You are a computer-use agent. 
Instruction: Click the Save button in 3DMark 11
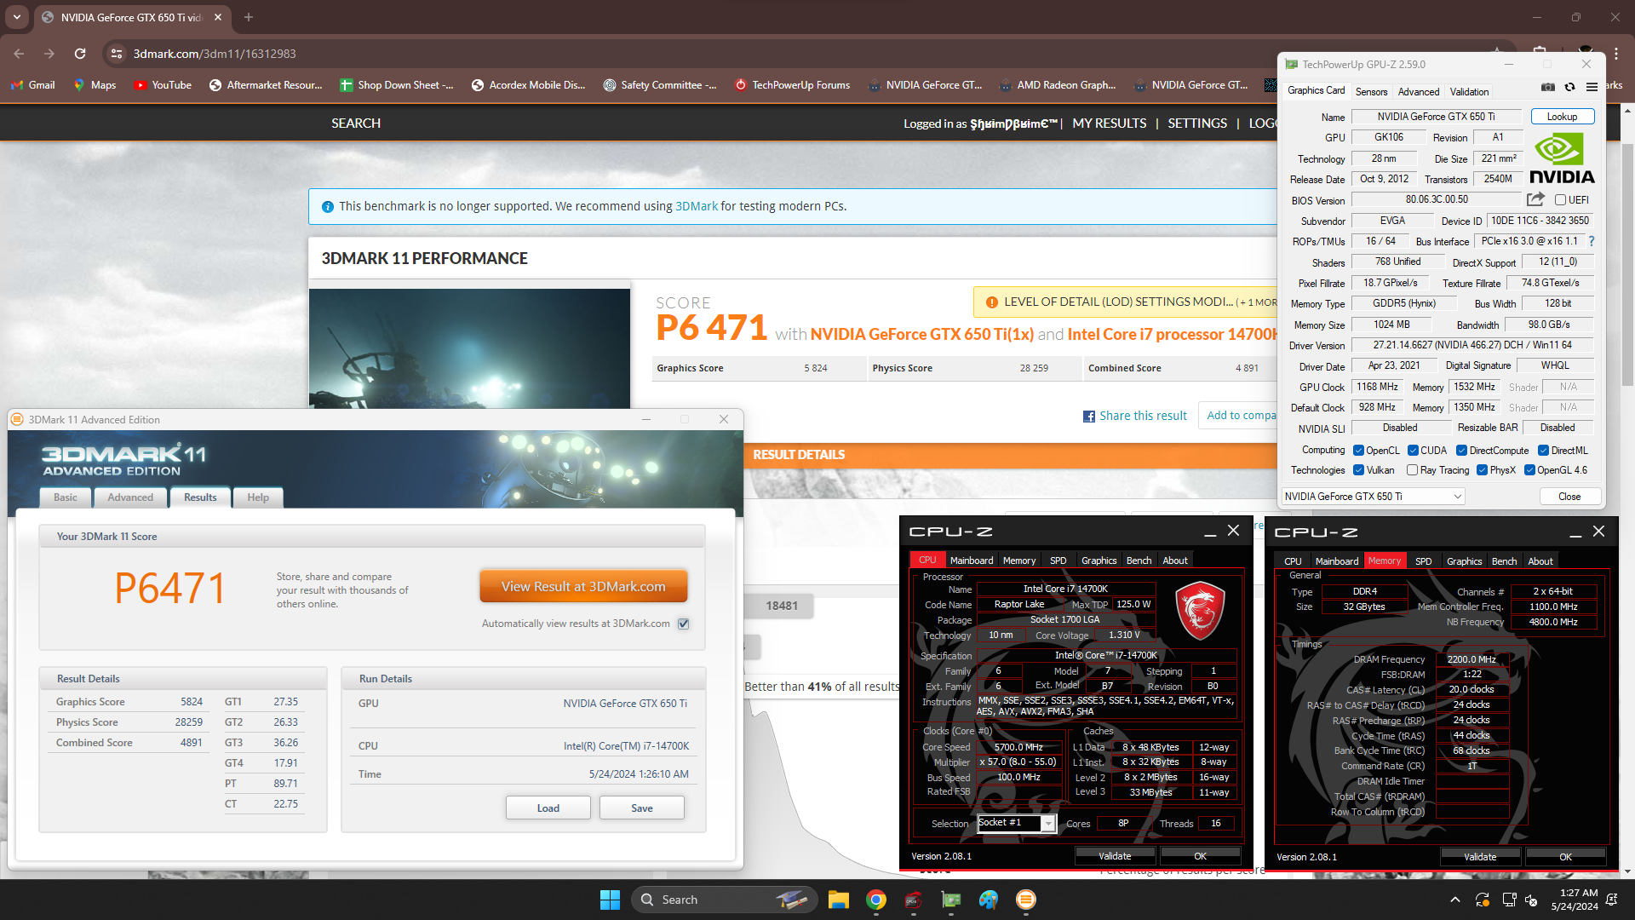(x=642, y=808)
